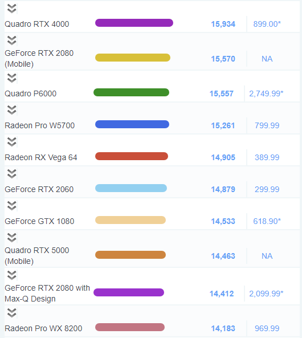
Task: Click the 299.99 price for RTX 2060
Action: coord(267,189)
